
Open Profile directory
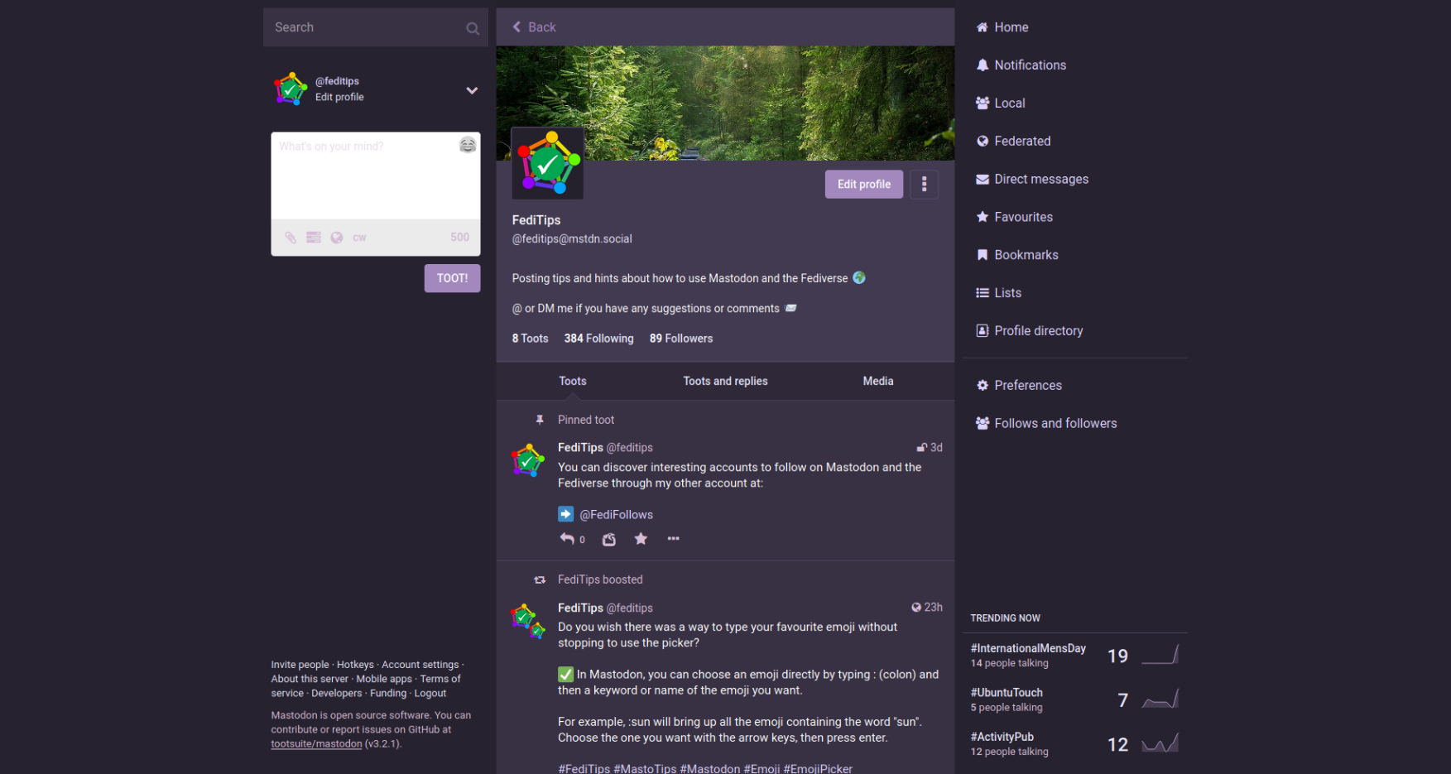[1030, 331]
